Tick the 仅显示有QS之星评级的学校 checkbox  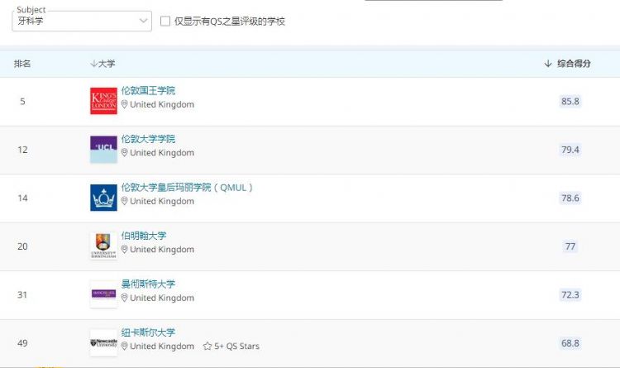click(165, 21)
